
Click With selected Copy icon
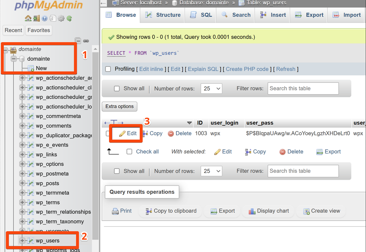coord(248,152)
